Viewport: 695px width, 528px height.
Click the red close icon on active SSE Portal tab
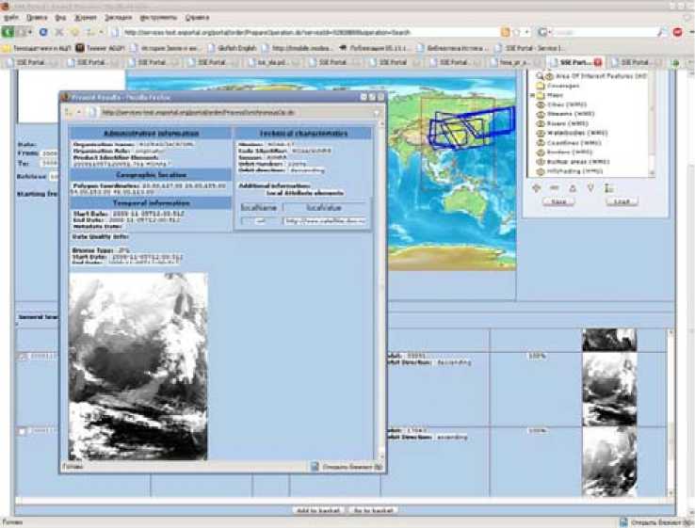point(597,62)
